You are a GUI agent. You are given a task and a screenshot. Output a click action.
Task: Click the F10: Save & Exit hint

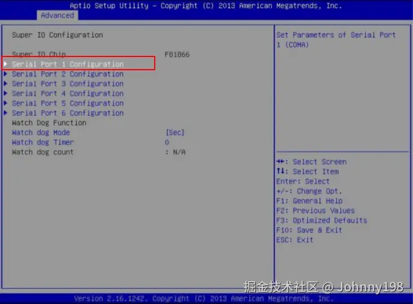[309, 230]
